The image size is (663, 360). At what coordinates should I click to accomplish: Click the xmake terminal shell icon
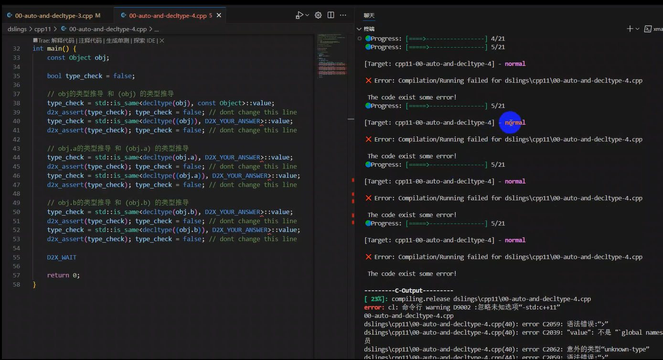tap(648, 29)
